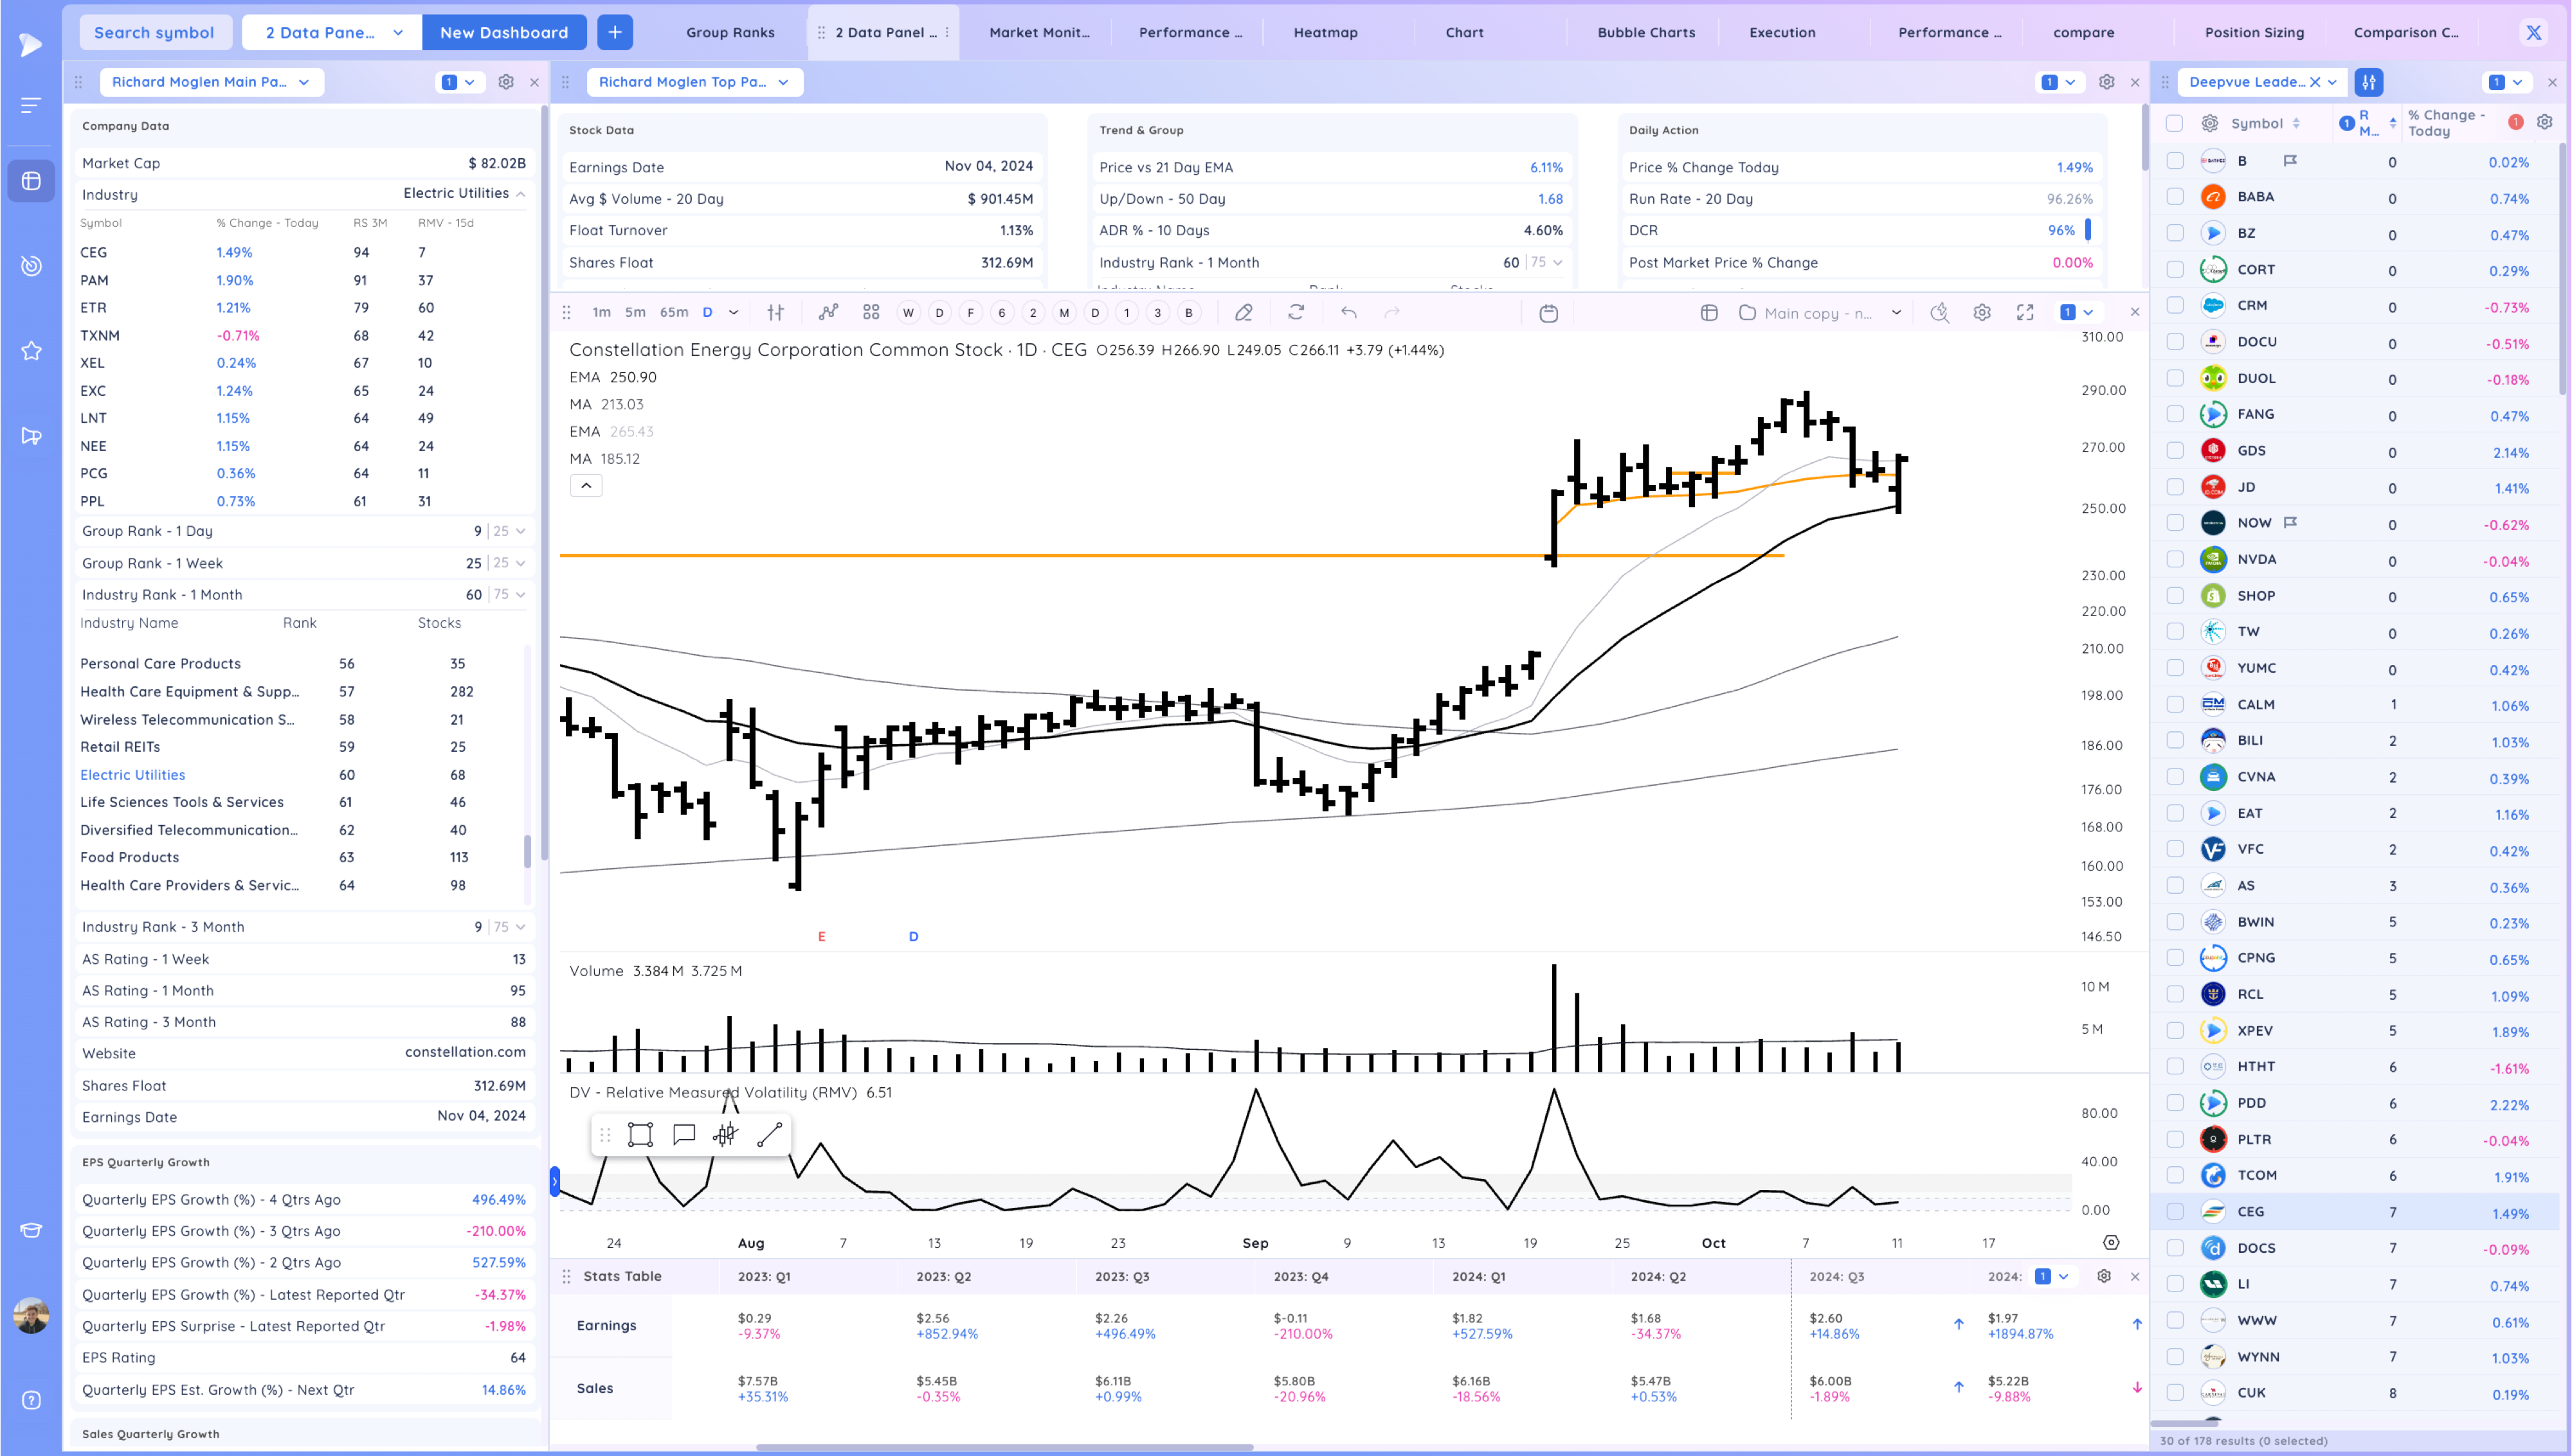
Task: Click the Electric Utilities industry link
Action: pyautogui.click(x=132, y=775)
